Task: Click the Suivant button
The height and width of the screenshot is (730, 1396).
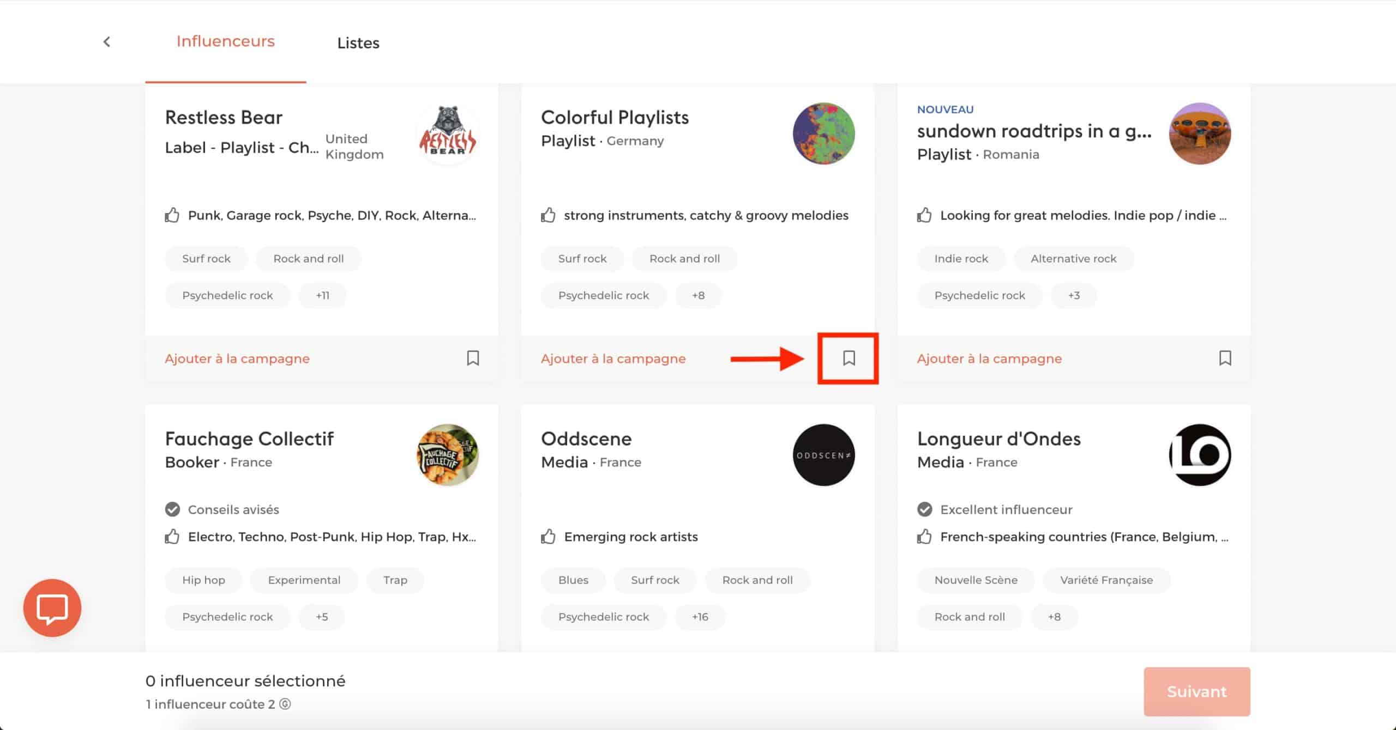Action: pos(1197,691)
